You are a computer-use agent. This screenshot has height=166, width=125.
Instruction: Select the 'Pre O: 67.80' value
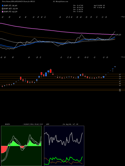[x=78, y=6]
